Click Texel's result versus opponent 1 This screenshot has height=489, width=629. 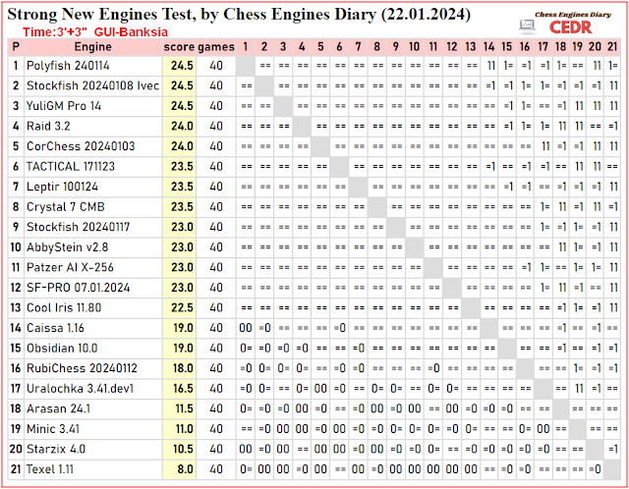246,469
